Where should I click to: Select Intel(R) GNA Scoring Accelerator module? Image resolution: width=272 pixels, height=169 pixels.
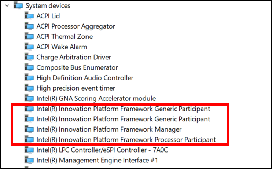pyautogui.click(x=96, y=98)
